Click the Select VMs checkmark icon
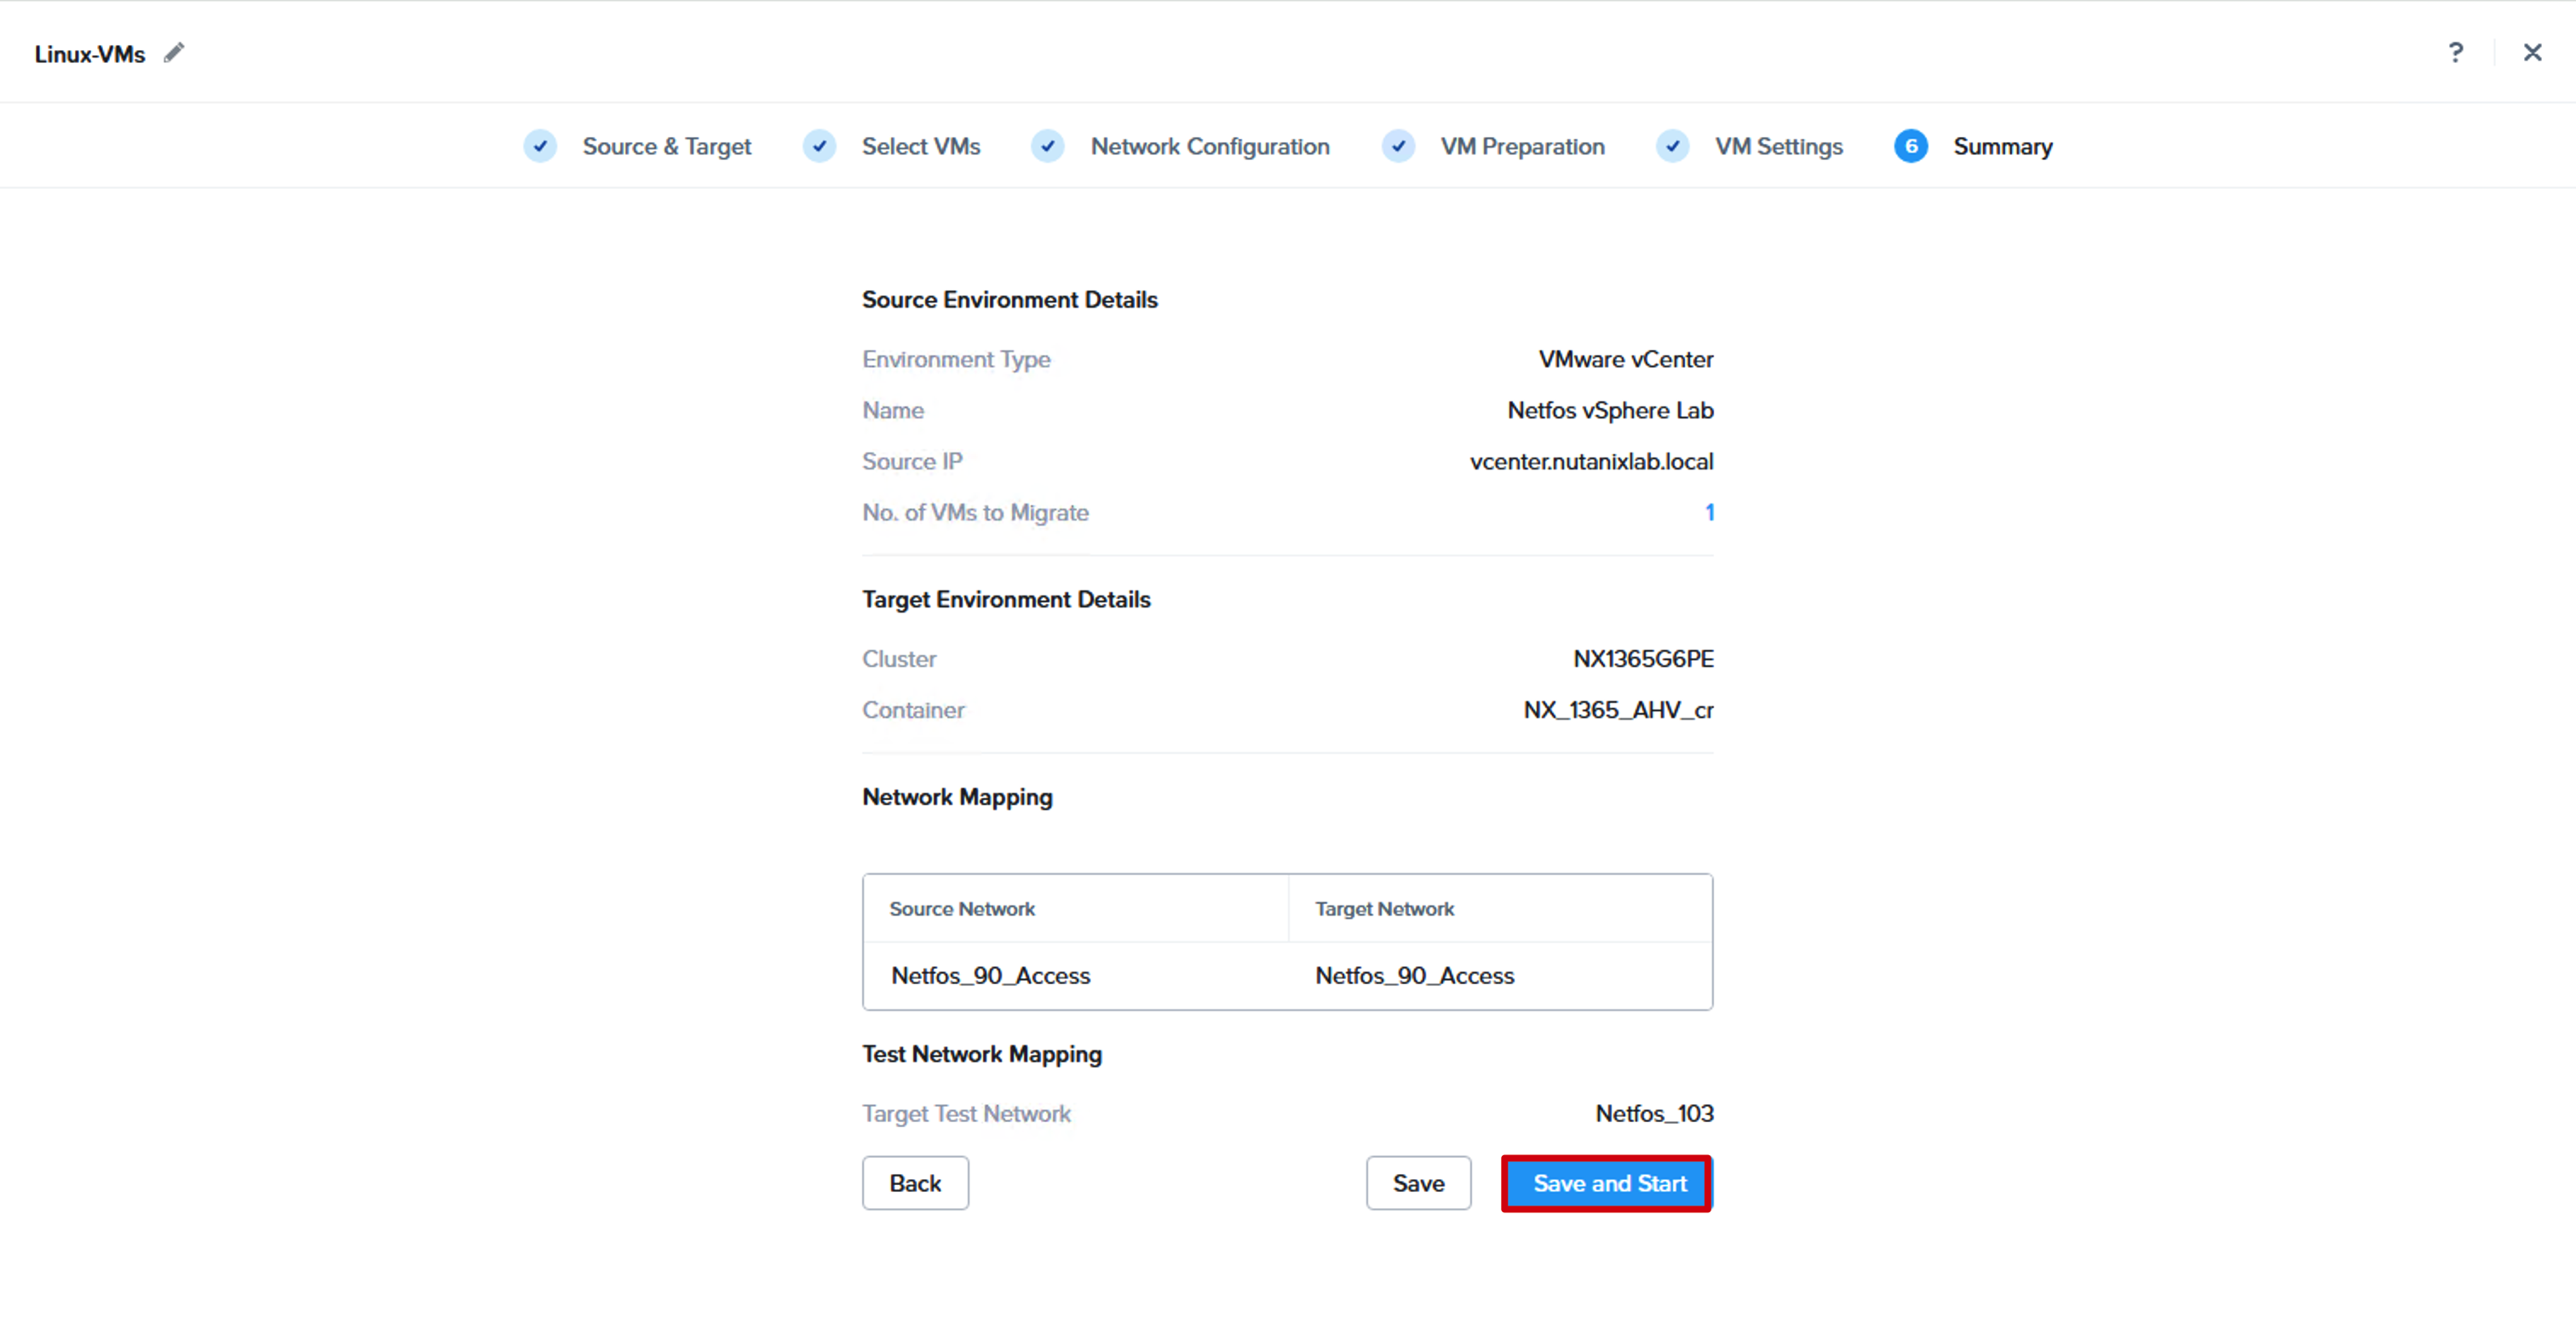 [x=819, y=146]
